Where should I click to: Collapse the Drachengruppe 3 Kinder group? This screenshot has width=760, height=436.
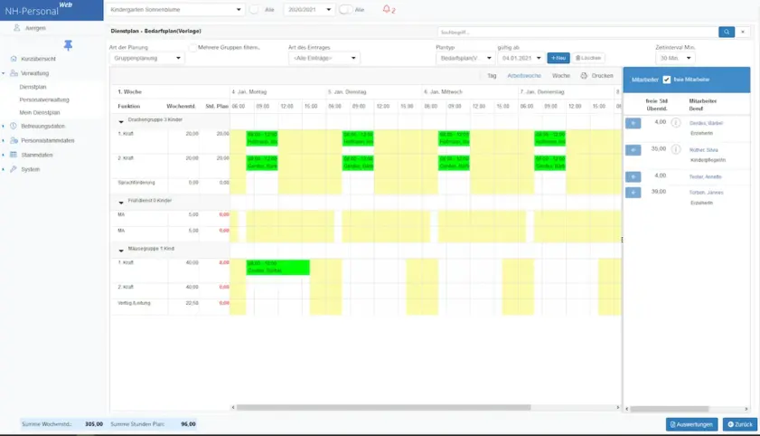click(122, 120)
